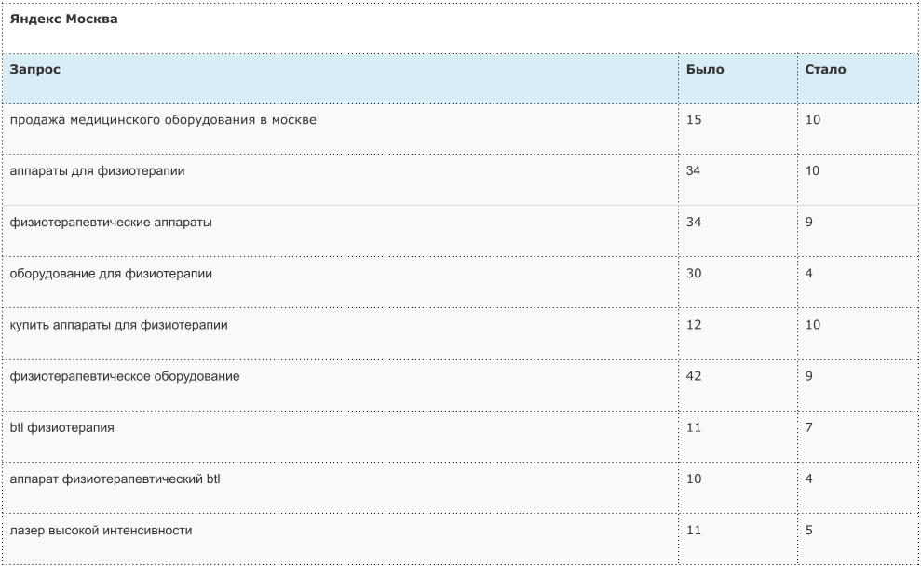Image resolution: width=921 pixels, height=567 pixels.
Task: Click the "физиотерапевтическое оборудование" query text
Action: click(125, 376)
